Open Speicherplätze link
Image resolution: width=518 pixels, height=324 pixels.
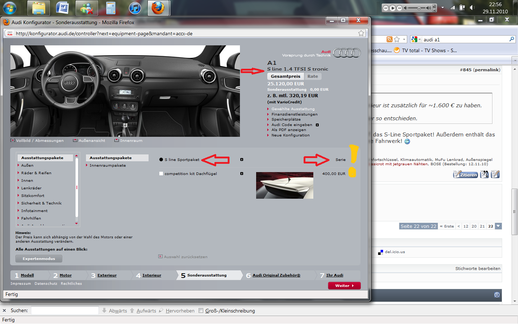pyautogui.click(x=286, y=119)
